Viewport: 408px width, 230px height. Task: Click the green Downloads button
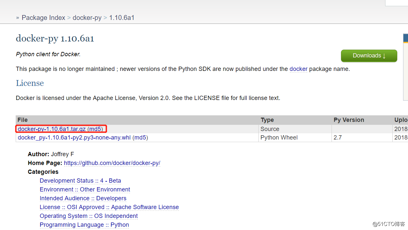pyautogui.click(x=369, y=56)
